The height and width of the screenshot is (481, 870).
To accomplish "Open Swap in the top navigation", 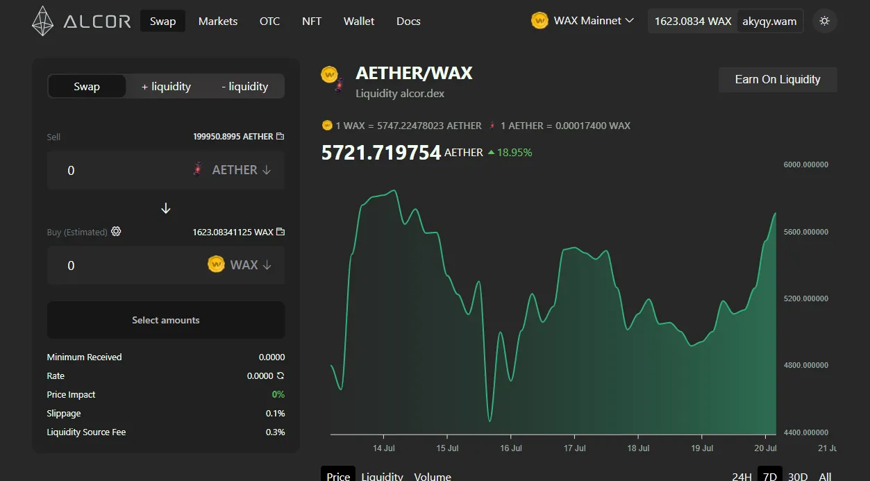I will (x=162, y=21).
